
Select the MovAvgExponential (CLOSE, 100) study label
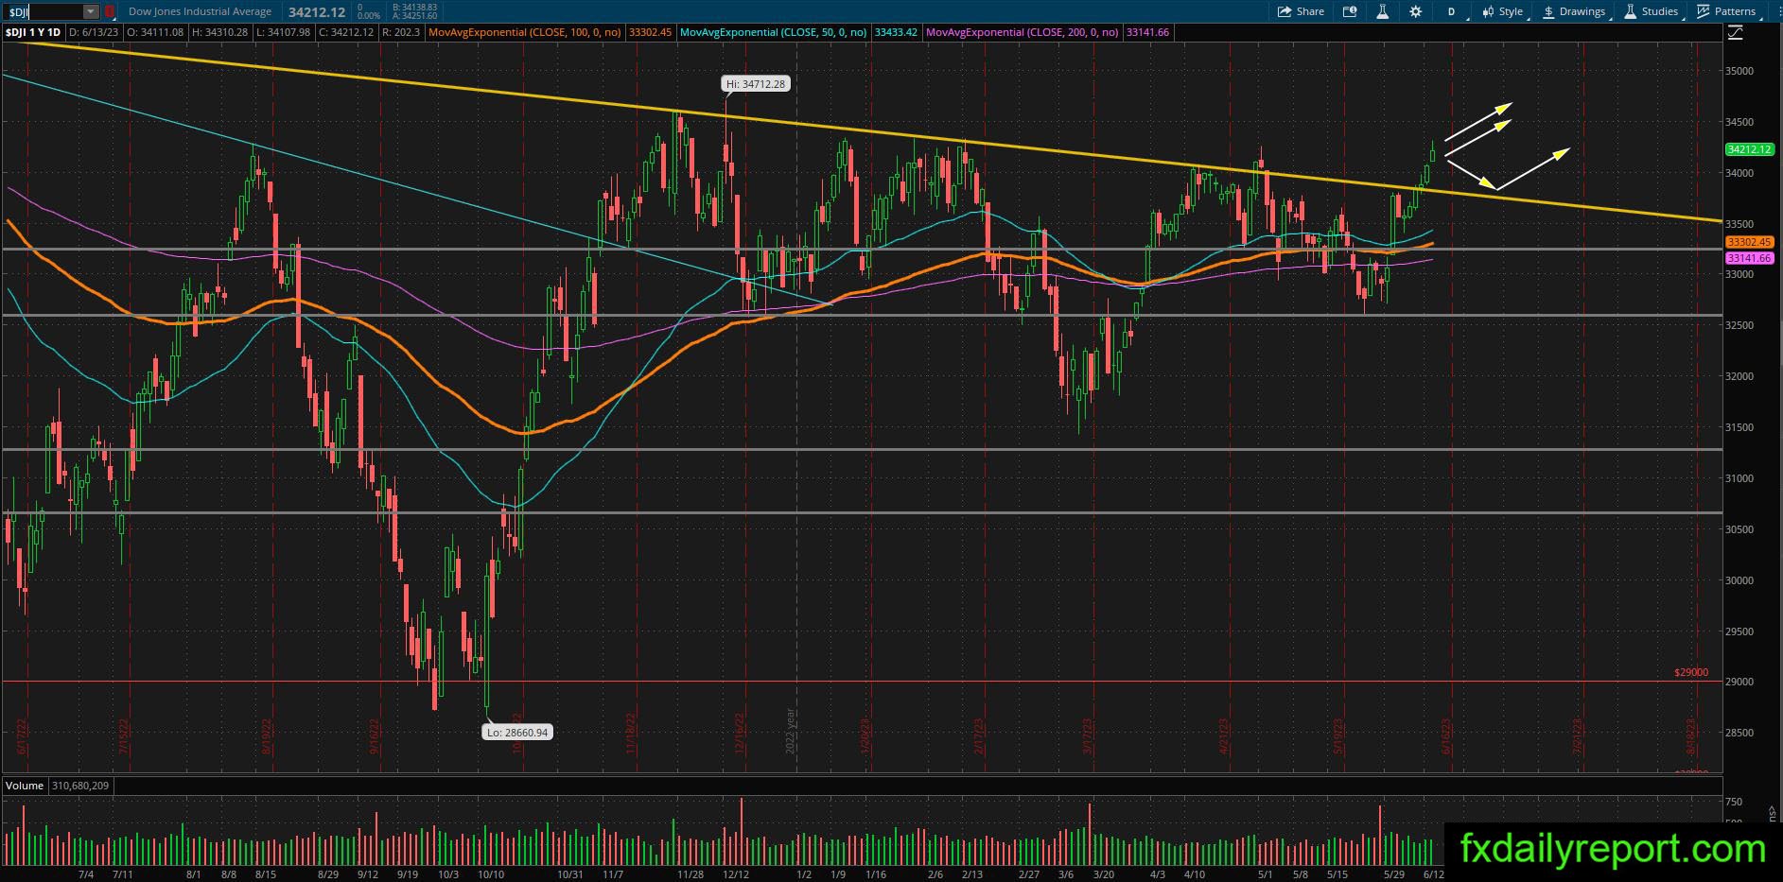click(x=525, y=32)
